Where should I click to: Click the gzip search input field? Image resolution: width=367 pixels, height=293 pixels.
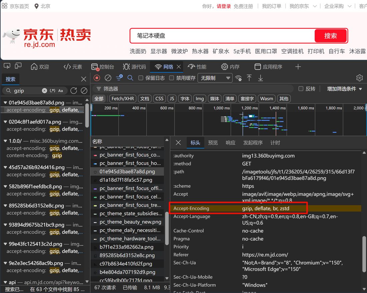click(27, 90)
